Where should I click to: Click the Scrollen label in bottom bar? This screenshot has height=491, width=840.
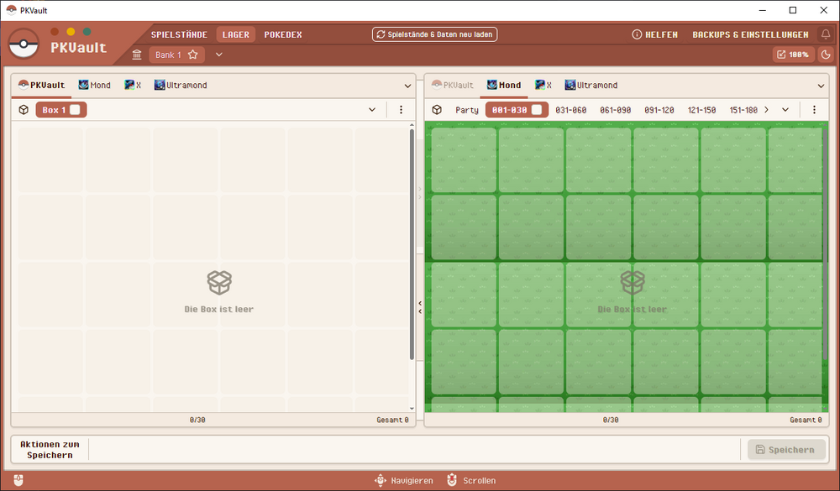tap(479, 481)
